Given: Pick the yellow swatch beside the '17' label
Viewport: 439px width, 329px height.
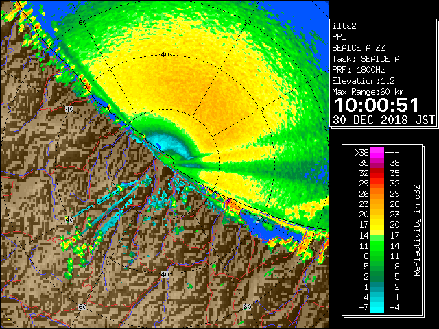Looking at the screenshot, I should coord(377,225).
